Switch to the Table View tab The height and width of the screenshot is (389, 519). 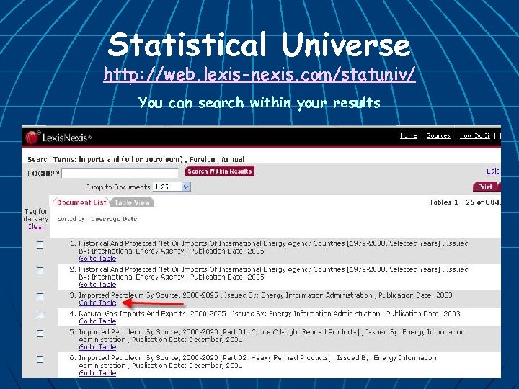(132, 202)
